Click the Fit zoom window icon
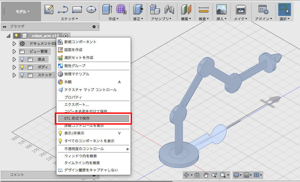Viewport: 300px width, 182px height. click(223, 175)
